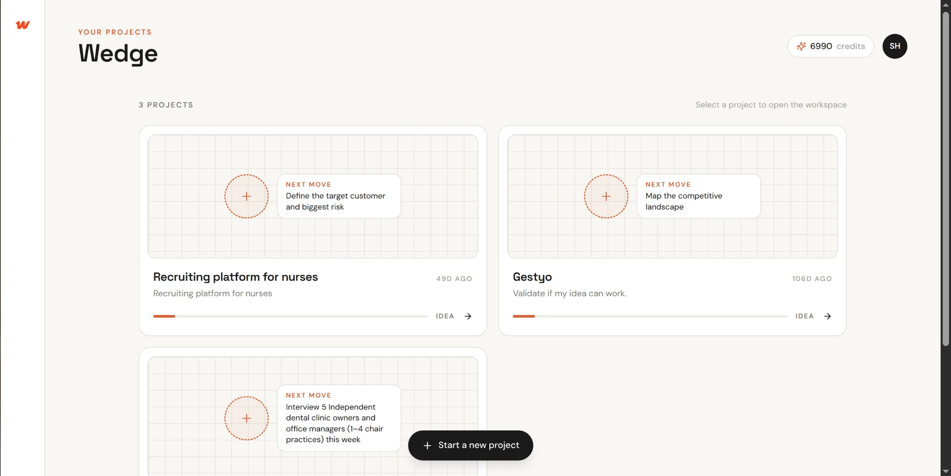951x476 pixels.
Task: Click Validate if my idea can work description
Action: [570, 293]
